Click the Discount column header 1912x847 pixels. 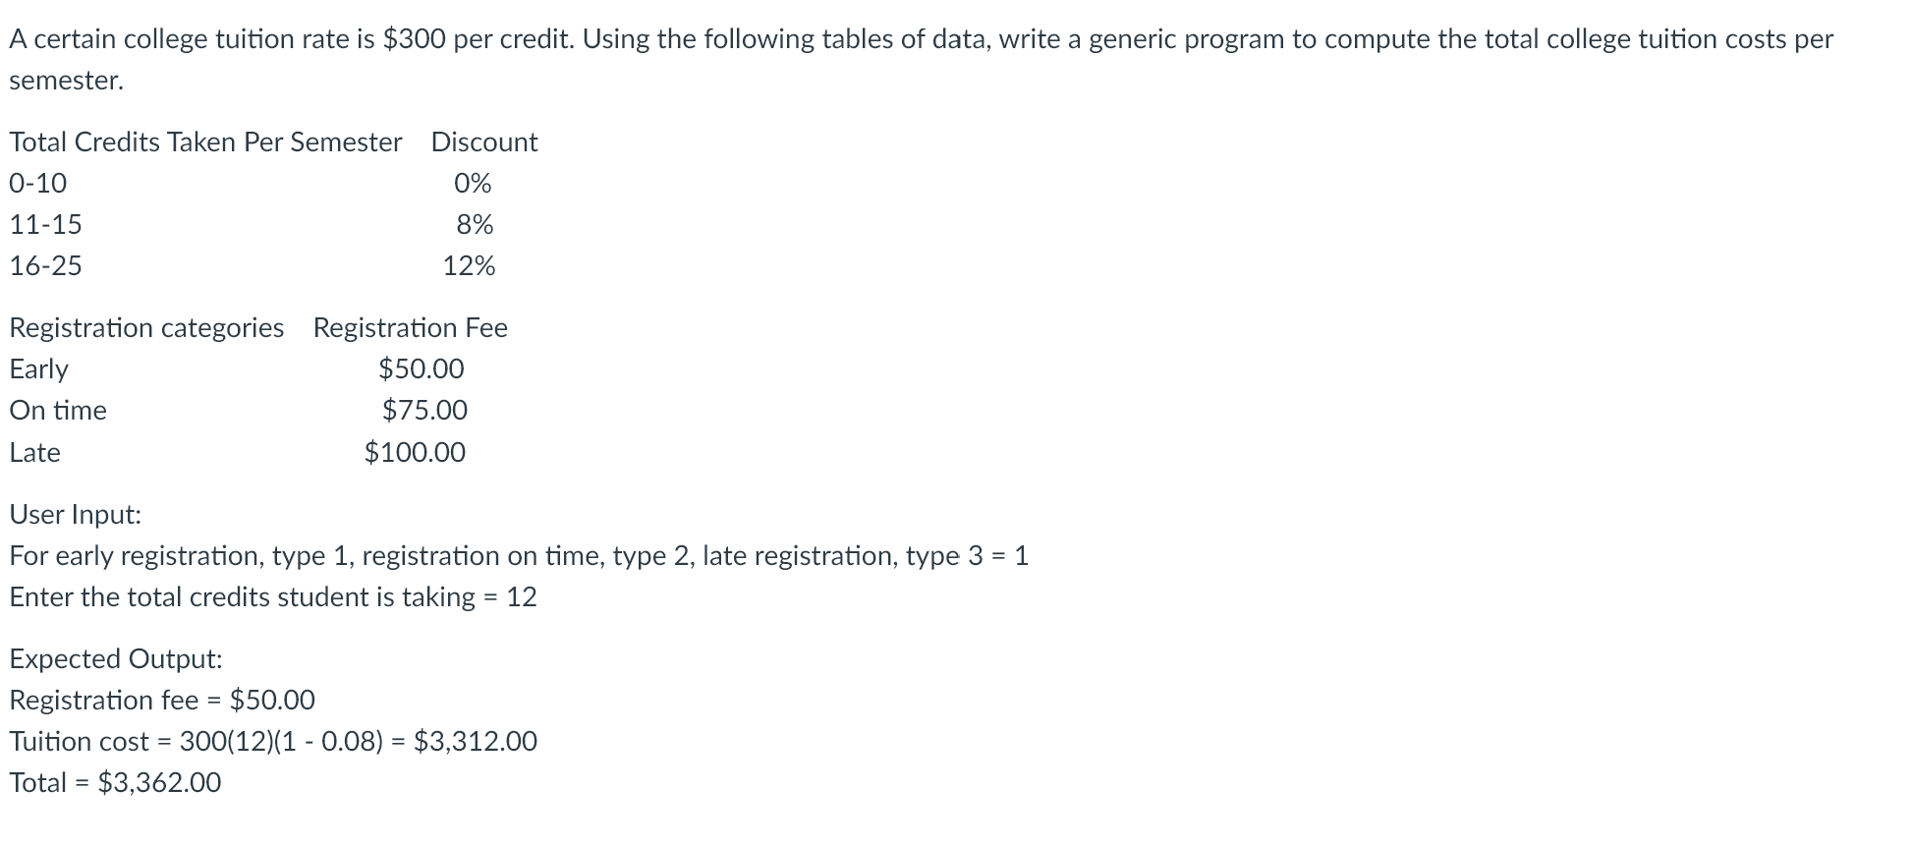[x=484, y=142]
